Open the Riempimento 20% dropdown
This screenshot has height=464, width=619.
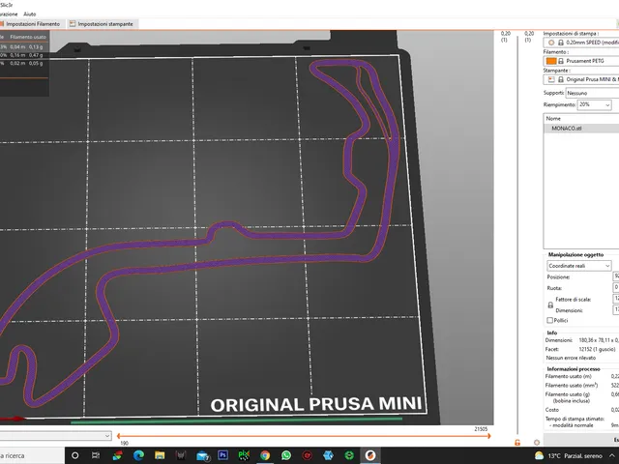pyautogui.click(x=595, y=105)
